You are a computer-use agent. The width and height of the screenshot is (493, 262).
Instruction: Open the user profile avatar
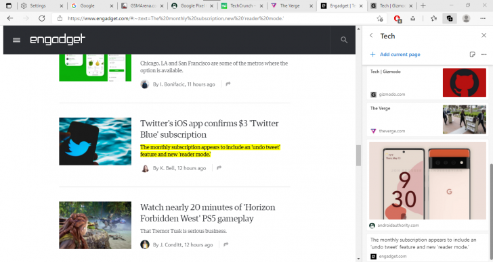[x=466, y=18]
